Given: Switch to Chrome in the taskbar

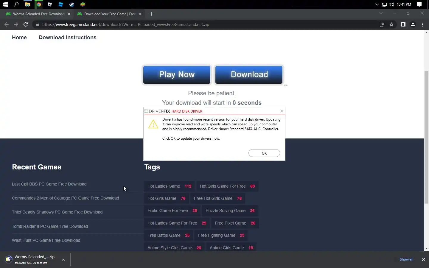Looking at the screenshot, I should (x=39, y=4).
